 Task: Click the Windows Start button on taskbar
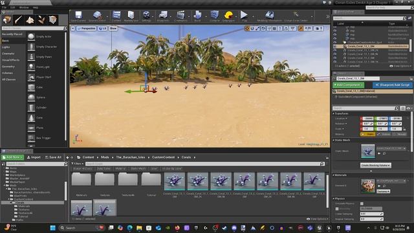[52, 228]
